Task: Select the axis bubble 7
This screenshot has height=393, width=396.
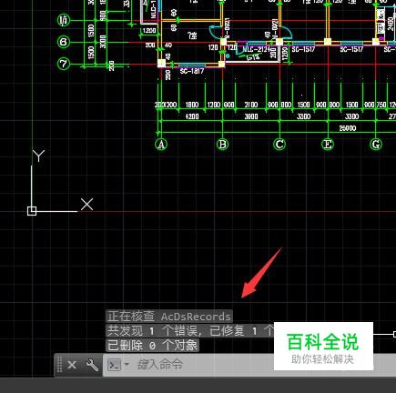Action: (x=64, y=64)
